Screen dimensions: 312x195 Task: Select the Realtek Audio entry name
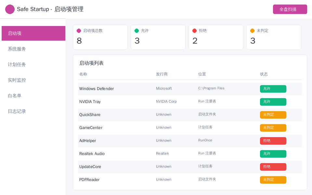coord(92,154)
